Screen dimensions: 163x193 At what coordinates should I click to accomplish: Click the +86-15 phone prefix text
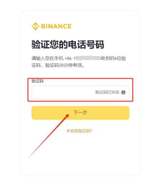click(x=71, y=58)
